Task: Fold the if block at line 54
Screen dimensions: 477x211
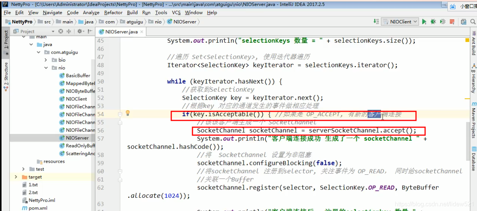Action: [x=120, y=114]
